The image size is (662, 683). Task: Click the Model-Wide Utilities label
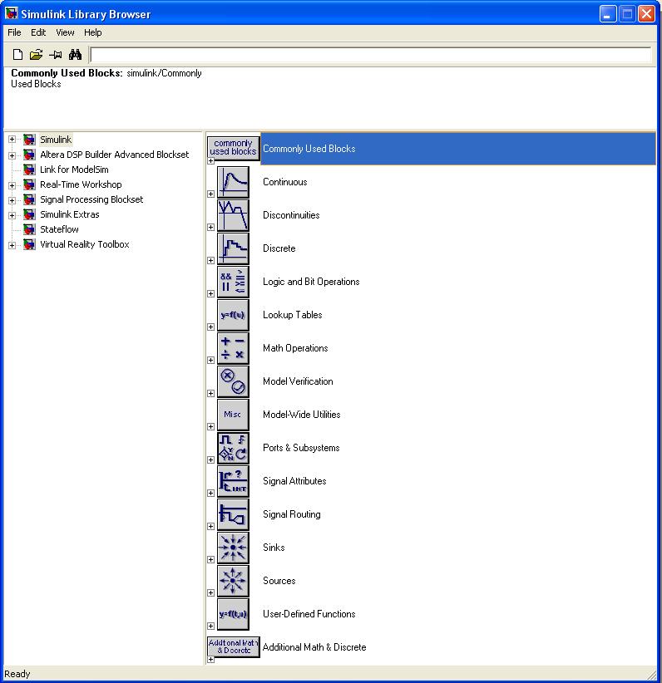301,415
